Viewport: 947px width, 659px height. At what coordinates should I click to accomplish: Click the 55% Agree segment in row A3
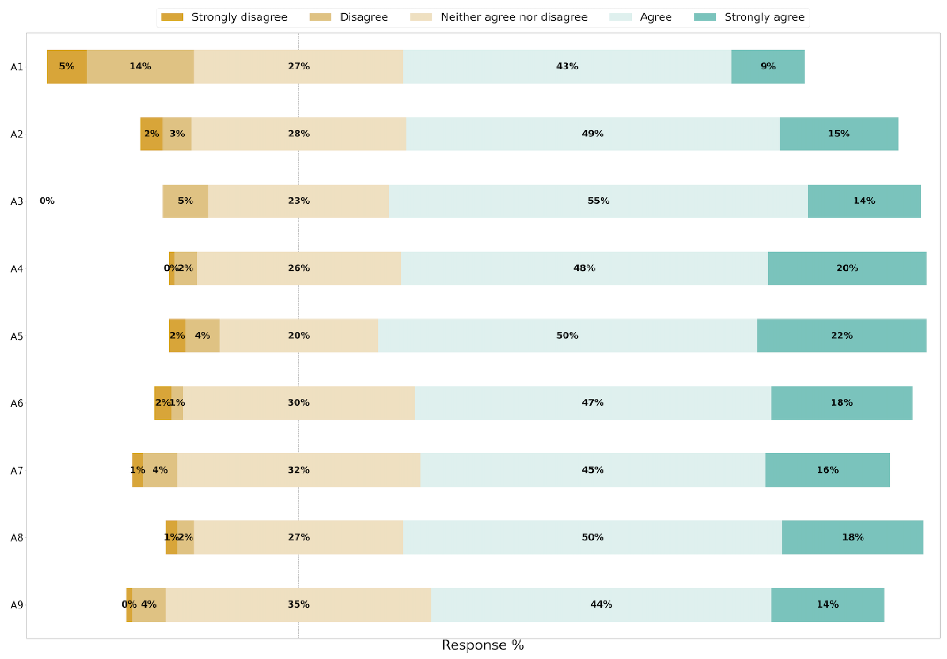(x=598, y=201)
